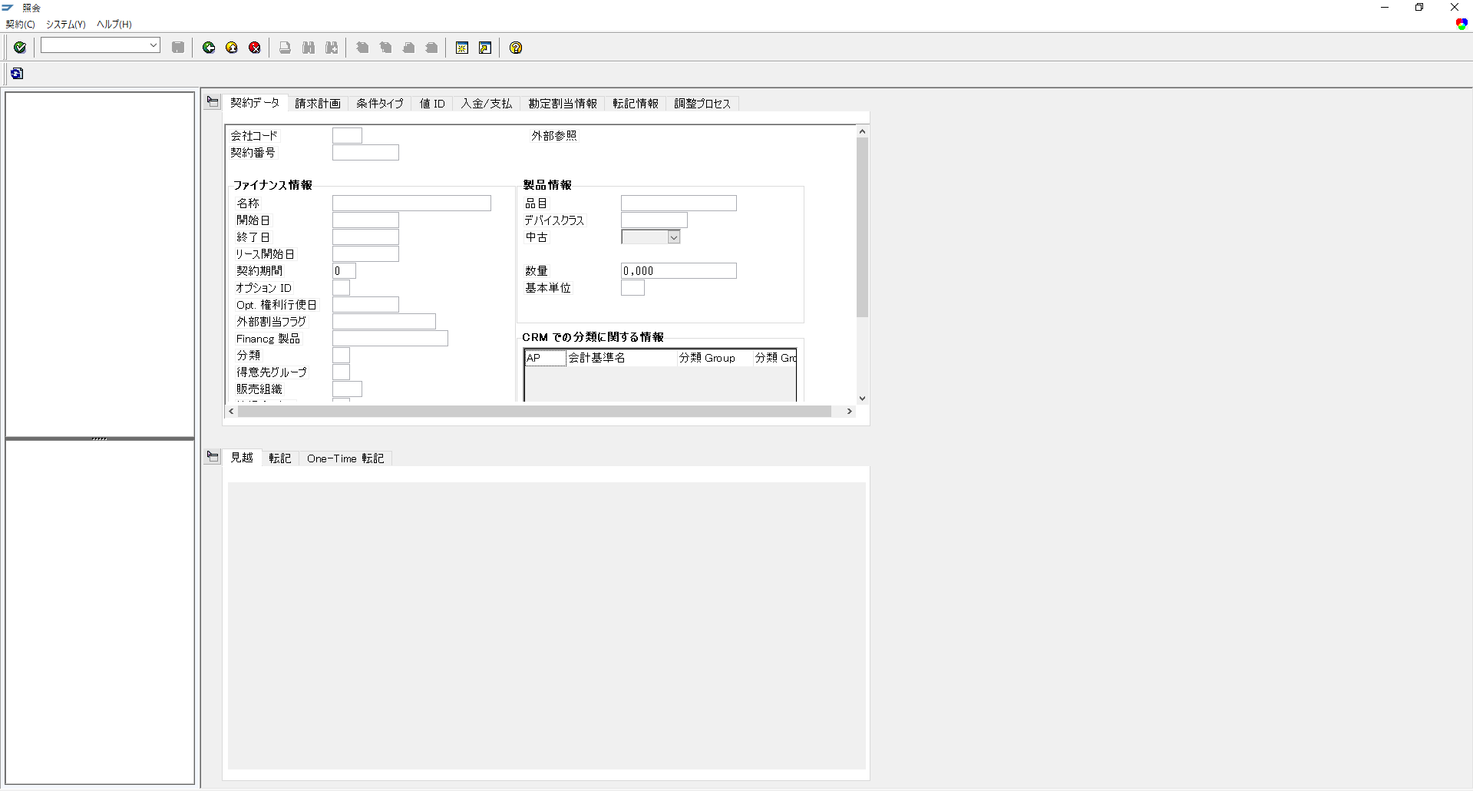The height and width of the screenshot is (791, 1473).
Task: Switch to the 請求計画 tab
Action: point(318,104)
